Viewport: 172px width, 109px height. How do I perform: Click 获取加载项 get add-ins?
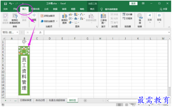pyautogui.click(x=47, y=16)
